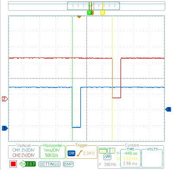
Task: Select the horizontal voltage cursors icon
Action: click(103, 150)
